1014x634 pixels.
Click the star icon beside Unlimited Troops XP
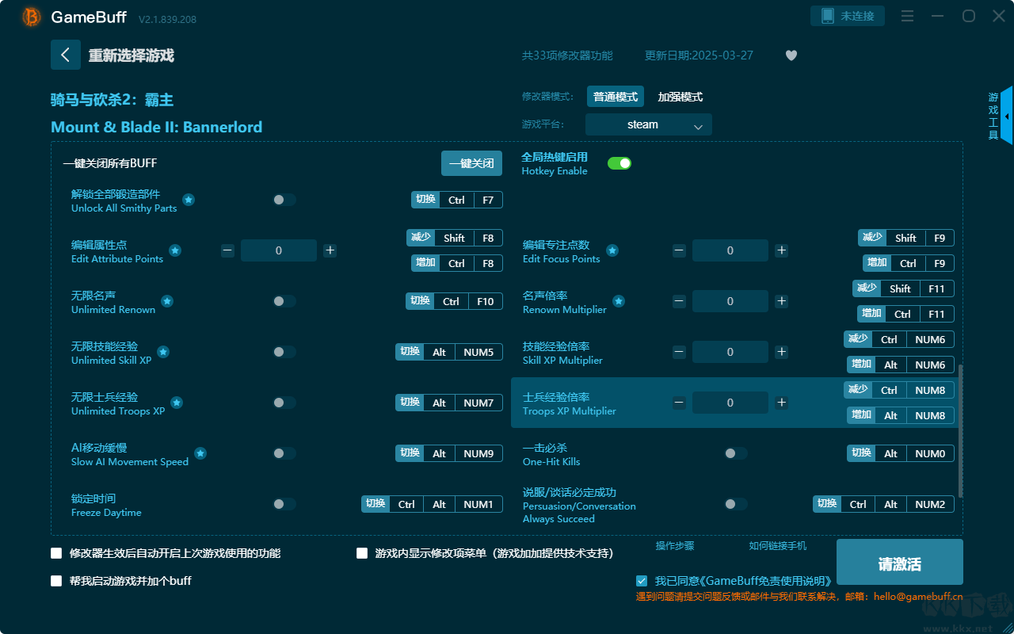pyautogui.click(x=177, y=403)
